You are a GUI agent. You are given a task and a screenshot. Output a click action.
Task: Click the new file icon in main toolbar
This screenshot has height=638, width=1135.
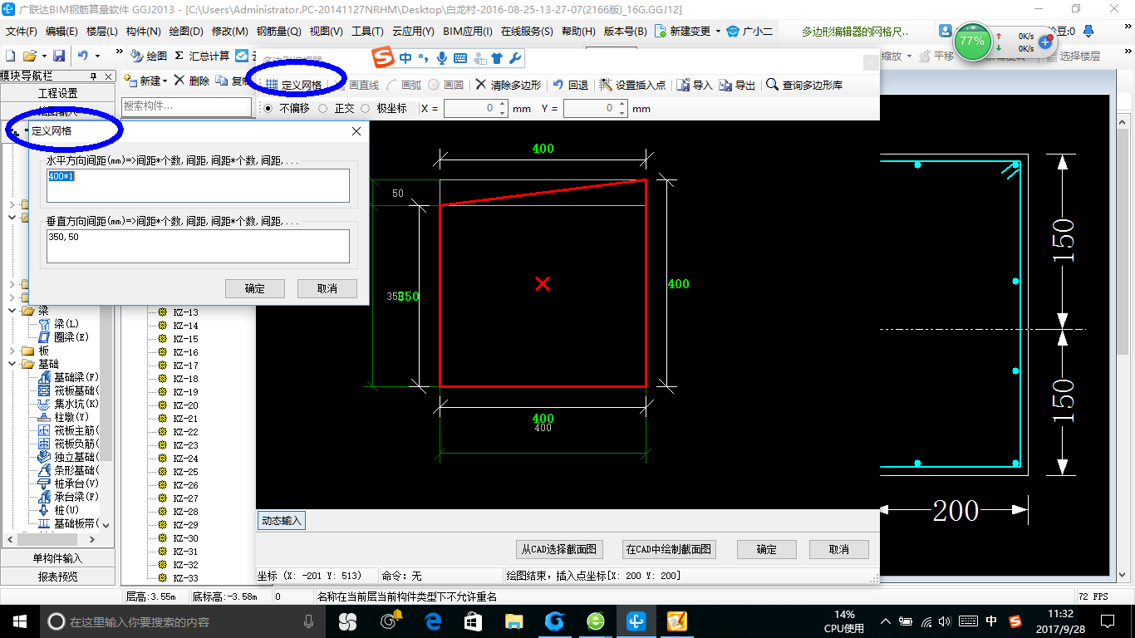10,56
